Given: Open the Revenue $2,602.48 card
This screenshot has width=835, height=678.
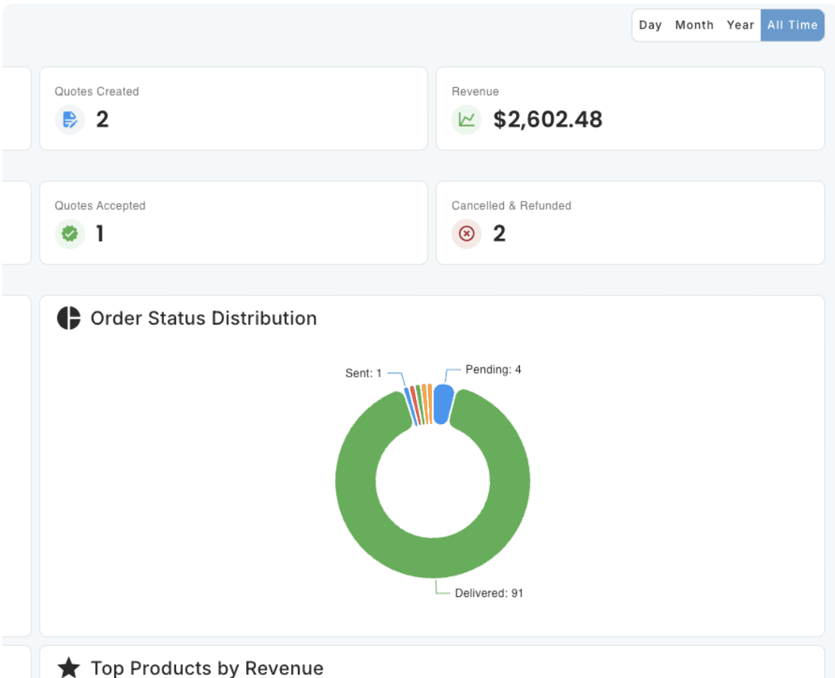Looking at the screenshot, I should tap(630, 108).
